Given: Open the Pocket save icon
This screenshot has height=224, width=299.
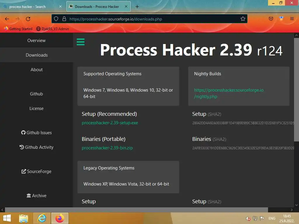Looking at the screenshot, I should [x=271, y=19].
